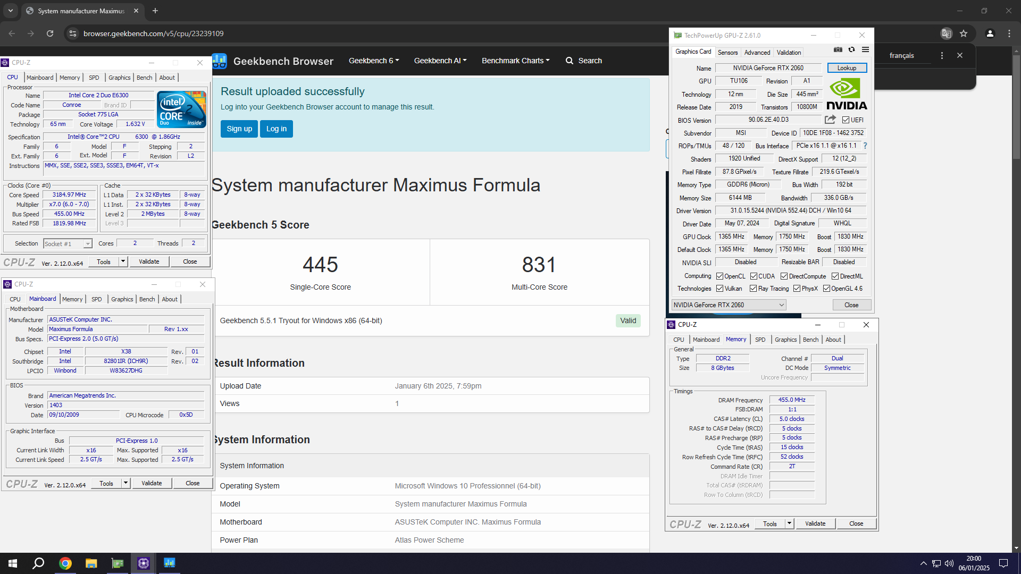Expand Tools dropdown arrow in CPU tab window
This screenshot has height=574, width=1021.
click(x=123, y=261)
